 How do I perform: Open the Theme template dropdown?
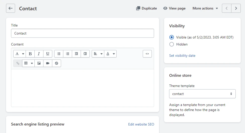202,94
